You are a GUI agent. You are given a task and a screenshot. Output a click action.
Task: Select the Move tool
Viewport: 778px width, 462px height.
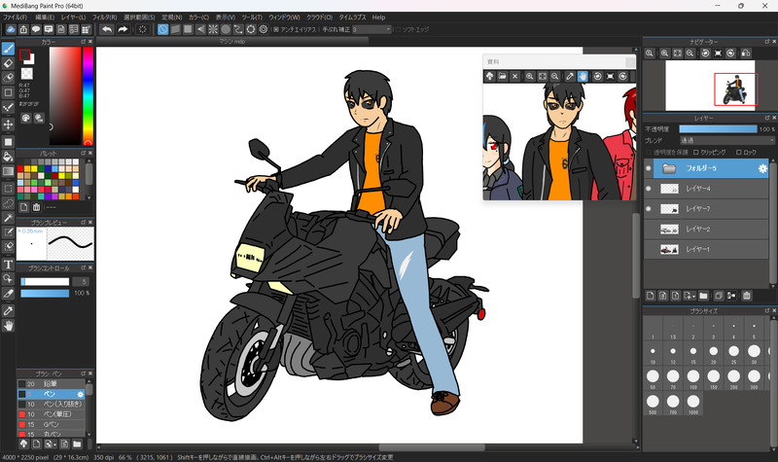[x=8, y=124]
